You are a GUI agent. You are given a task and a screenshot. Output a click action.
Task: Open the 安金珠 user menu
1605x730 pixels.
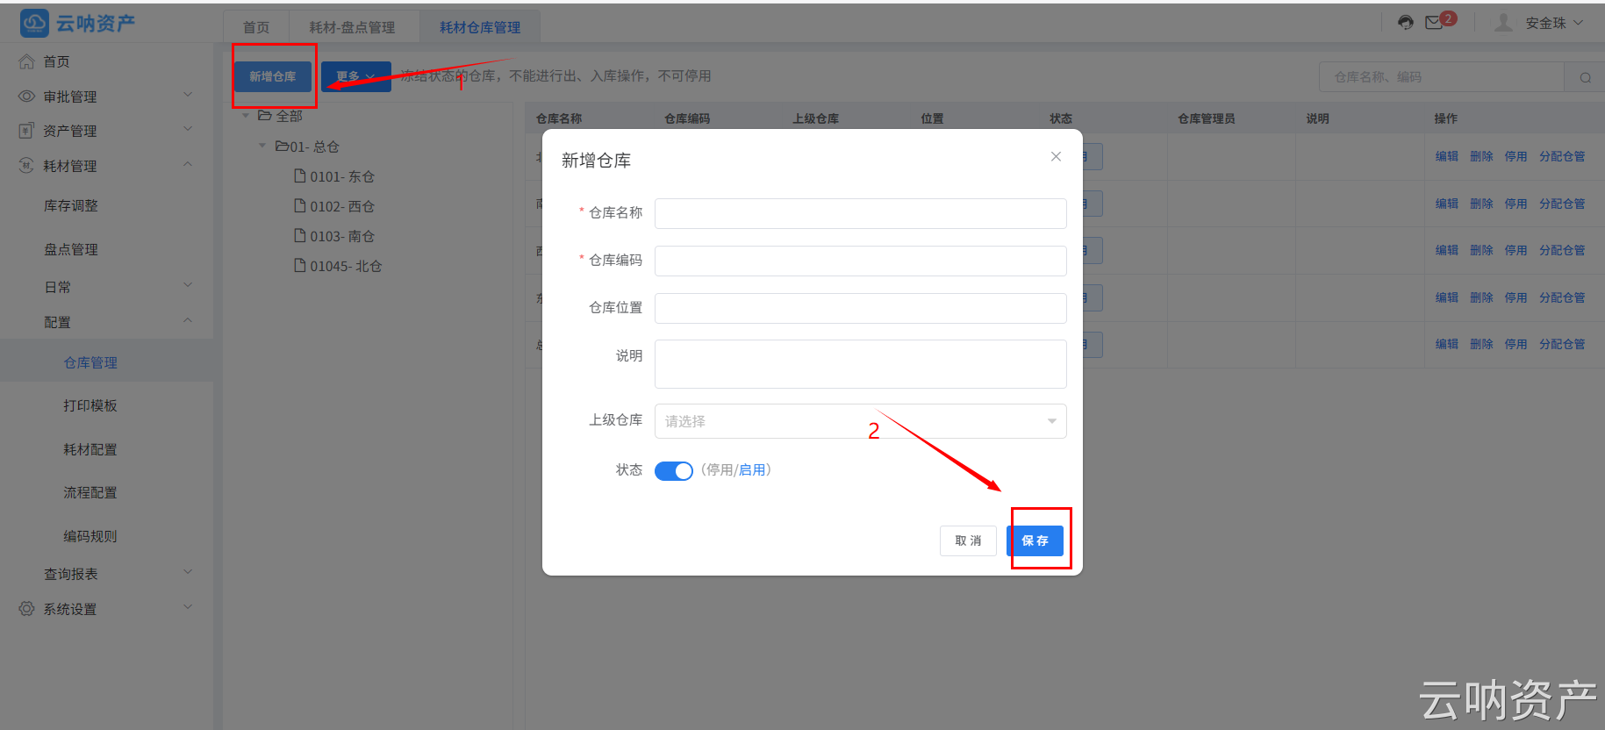click(x=1553, y=23)
